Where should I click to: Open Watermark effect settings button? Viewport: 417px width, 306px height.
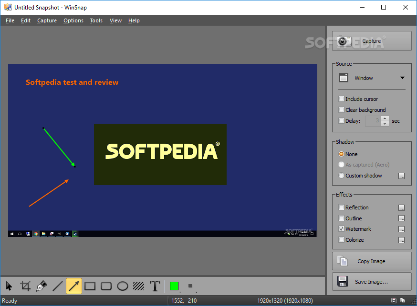(402, 229)
